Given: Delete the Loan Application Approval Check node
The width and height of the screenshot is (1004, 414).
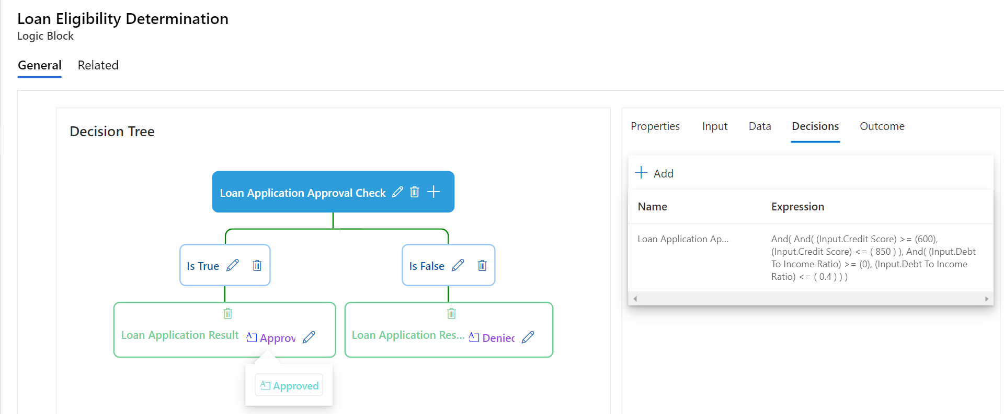Looking at the screenshot, I should tap(415, 192).
